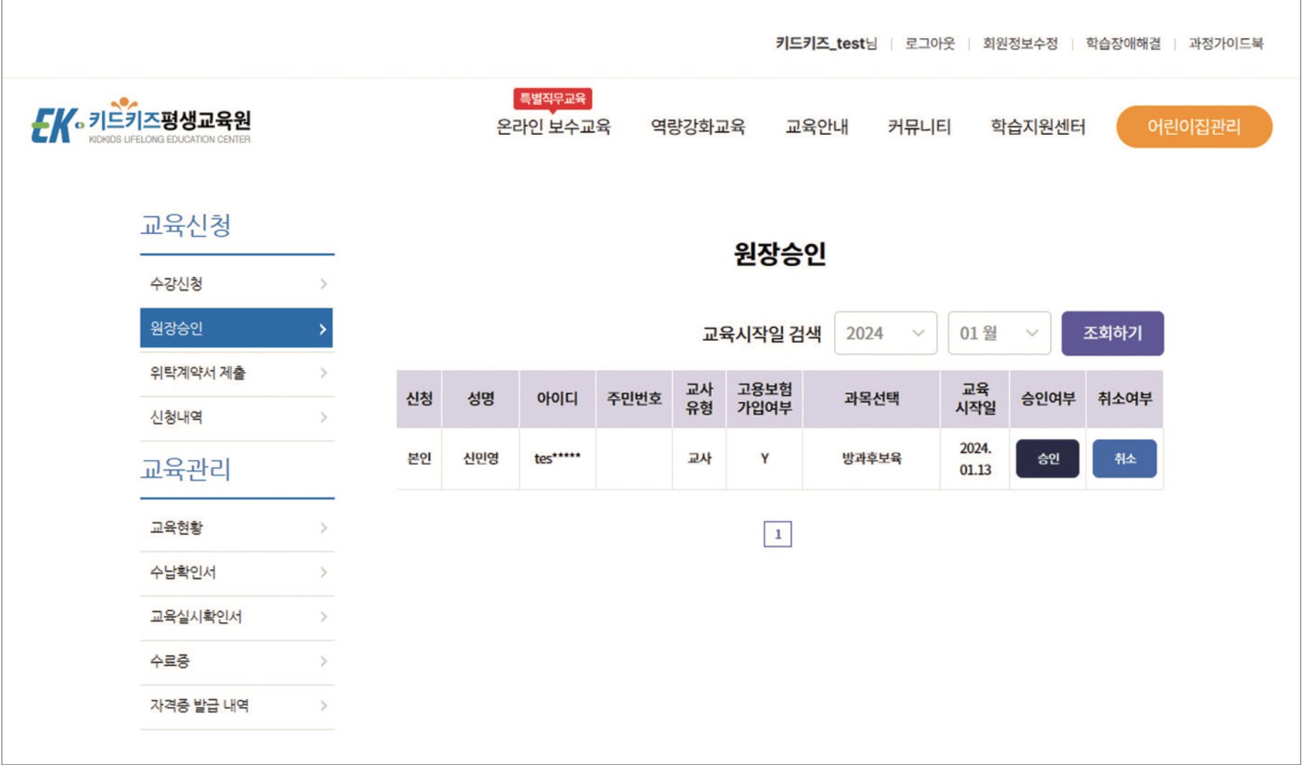Open the 커뮤니티 menu
The image size is (1305, 765).
click(x=919, y=126)
